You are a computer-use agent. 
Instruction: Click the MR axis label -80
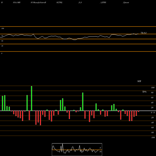click(152, 133)
